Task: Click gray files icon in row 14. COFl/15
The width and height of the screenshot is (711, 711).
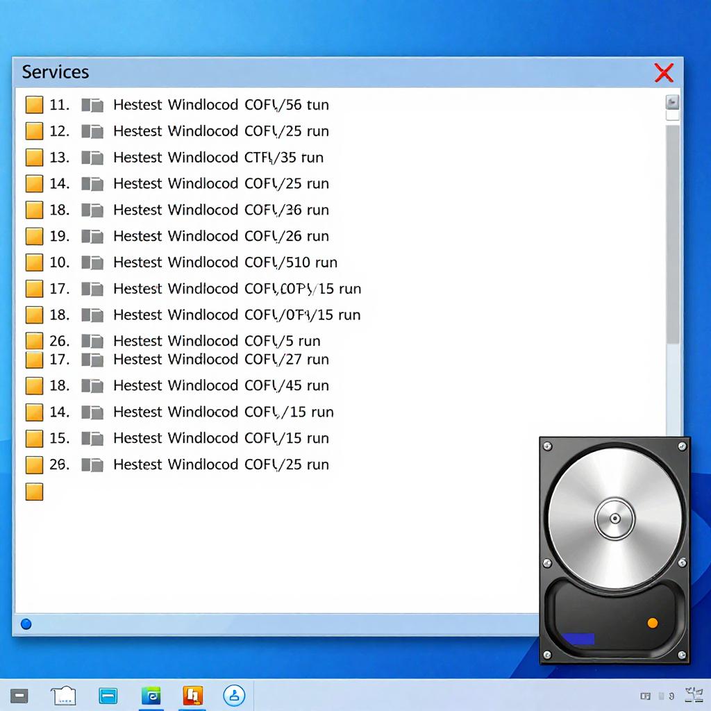Action: pyautogui.click(x=92, y=412)
